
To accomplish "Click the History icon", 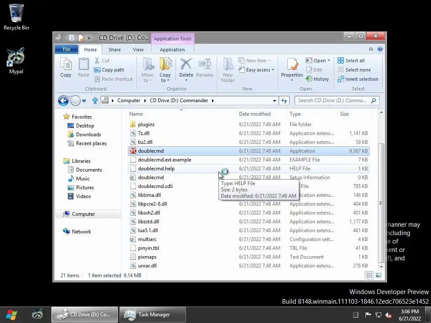I will [x=309, y=79].
